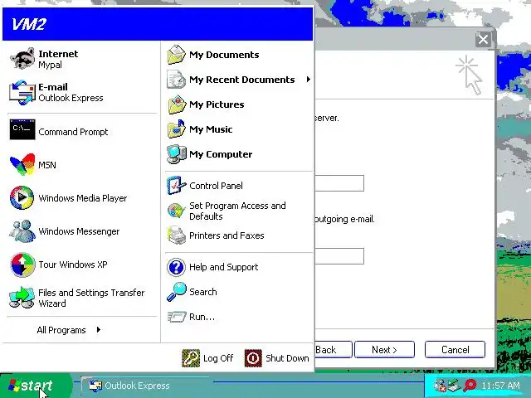Launch the Outlook Express E-mail icon

click(22, 92)
